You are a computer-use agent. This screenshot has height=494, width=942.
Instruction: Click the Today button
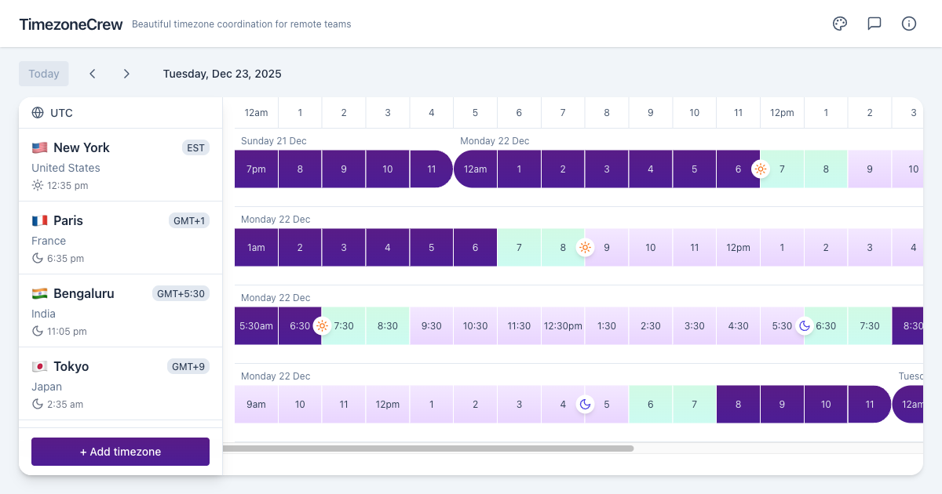(44, 74)
